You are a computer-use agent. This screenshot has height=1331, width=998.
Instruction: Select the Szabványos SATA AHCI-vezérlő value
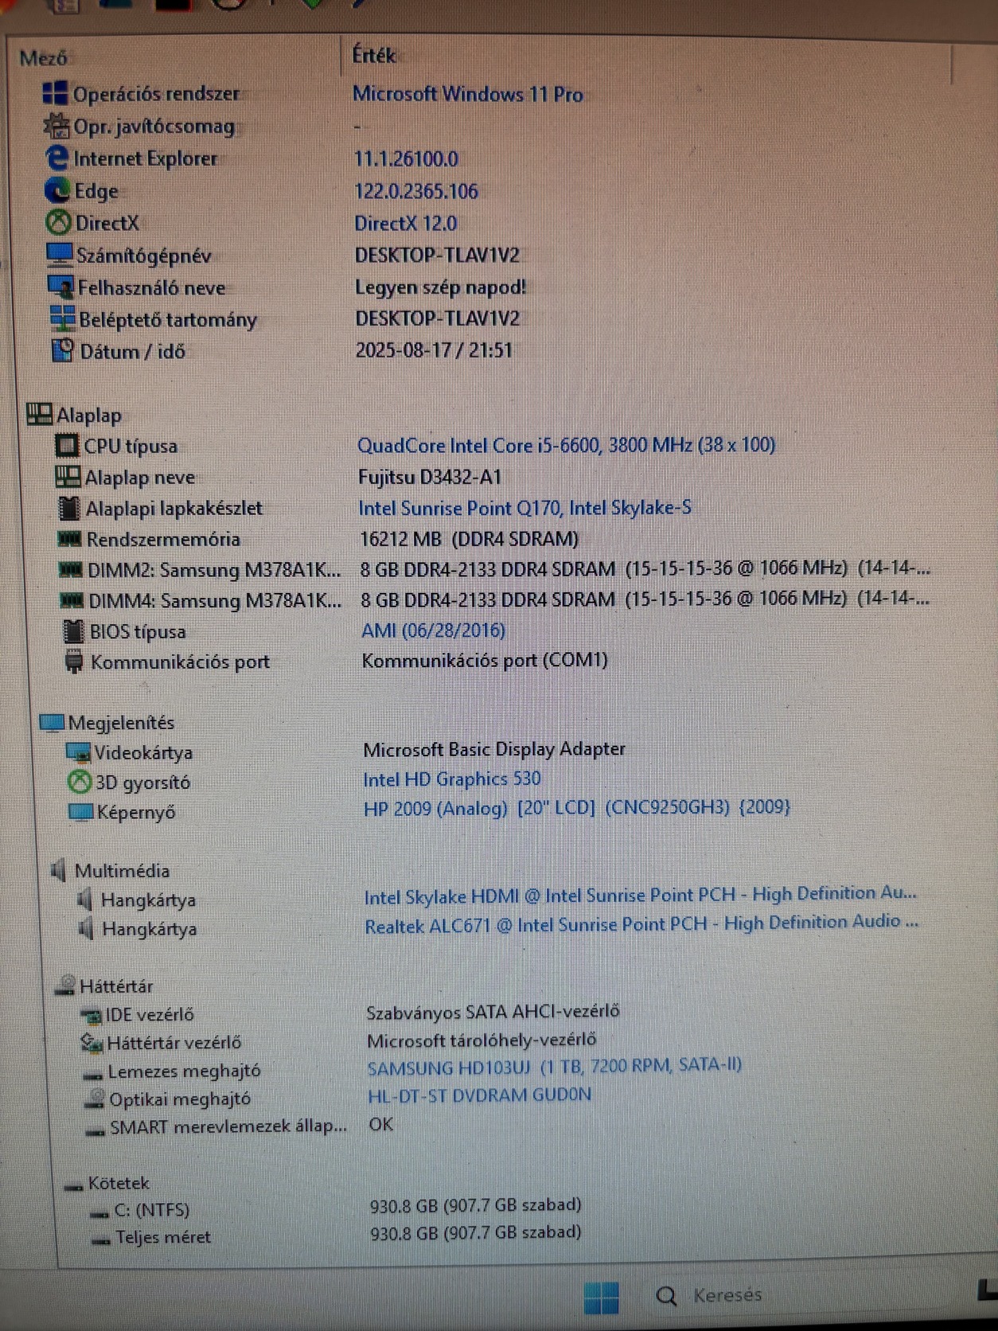pos(493,1012)
